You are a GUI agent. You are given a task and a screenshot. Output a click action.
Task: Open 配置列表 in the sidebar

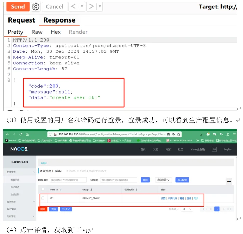tap(15, 180)
